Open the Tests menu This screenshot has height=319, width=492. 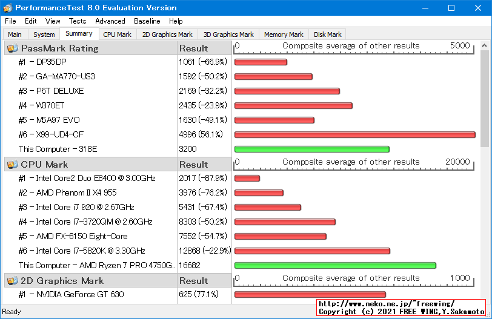click(x=78, y=21)
